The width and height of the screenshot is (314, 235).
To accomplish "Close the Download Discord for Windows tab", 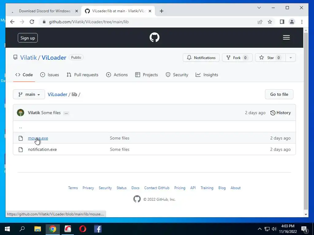I will [76, 11].
